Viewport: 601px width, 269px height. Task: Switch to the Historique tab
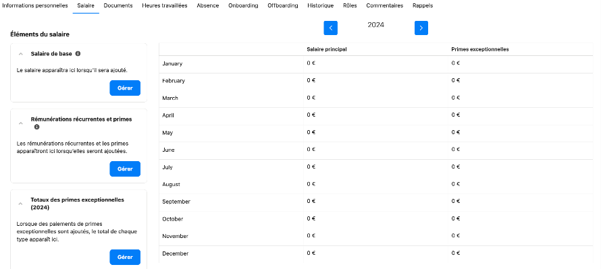(321, 6)
